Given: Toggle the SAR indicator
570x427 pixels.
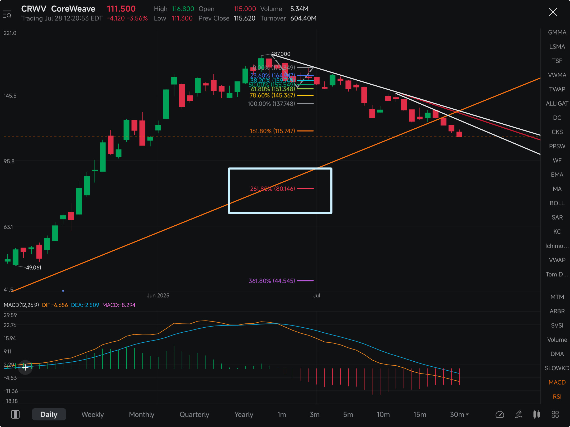Looking at the screenshot, I should coord(557,217).
